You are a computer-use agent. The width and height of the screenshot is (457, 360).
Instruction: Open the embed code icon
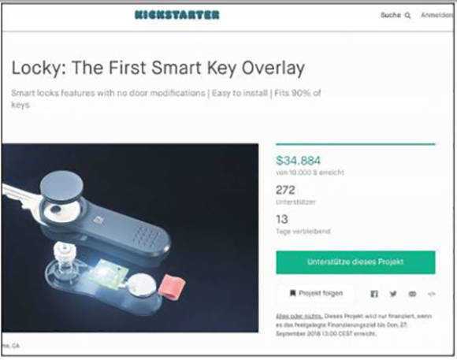tap(431, 294)
